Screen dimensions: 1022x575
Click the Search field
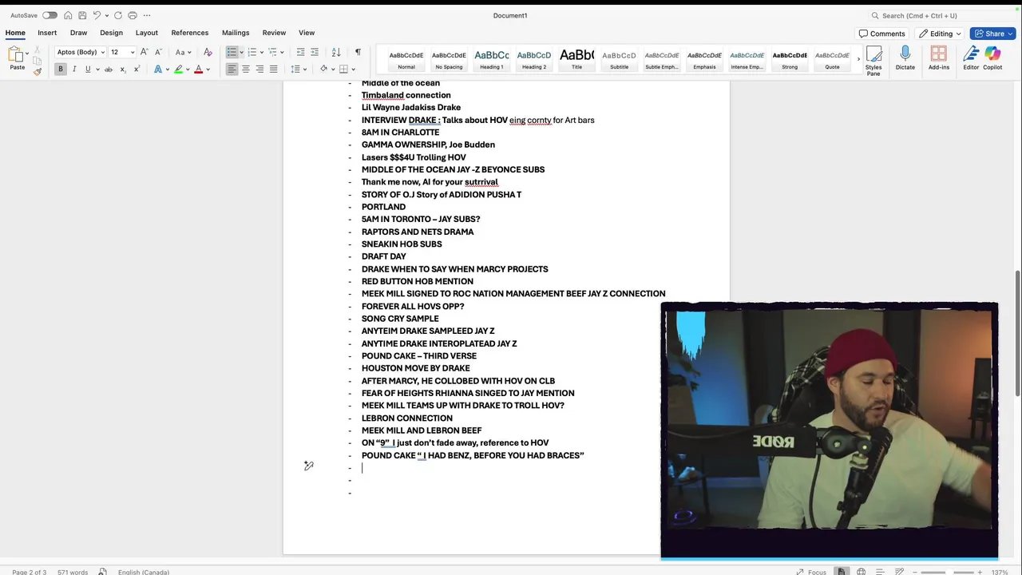941,15
